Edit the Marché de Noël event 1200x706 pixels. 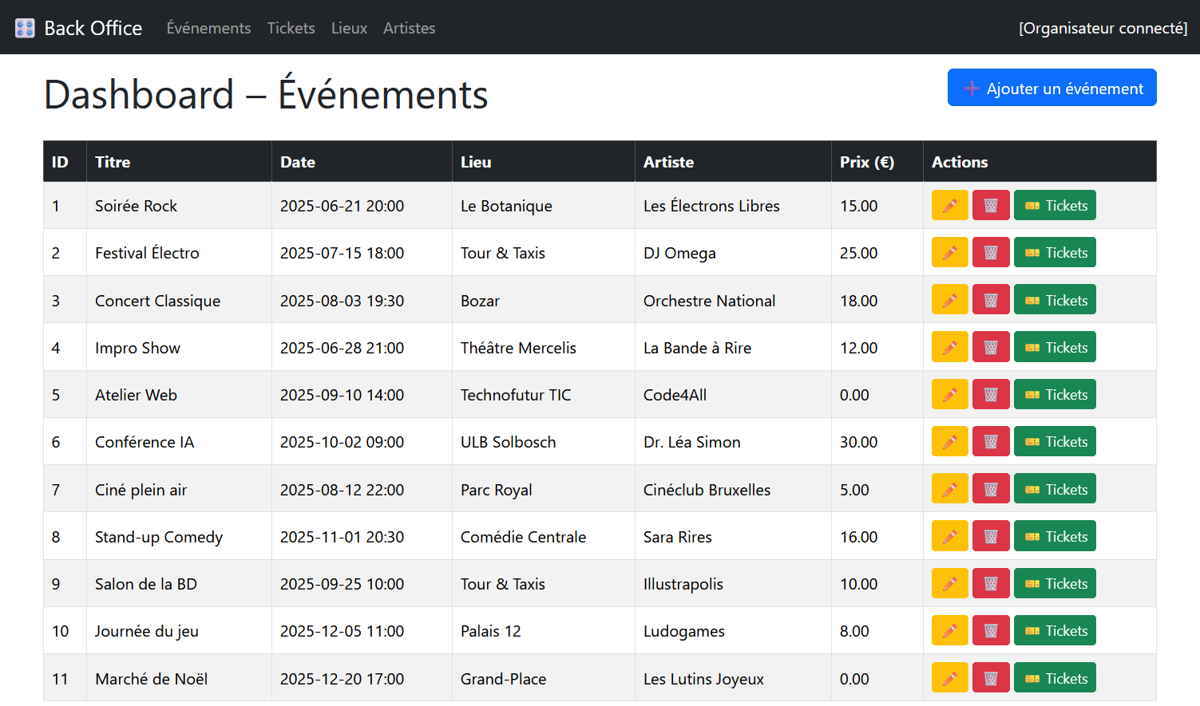tap(949, 678)
